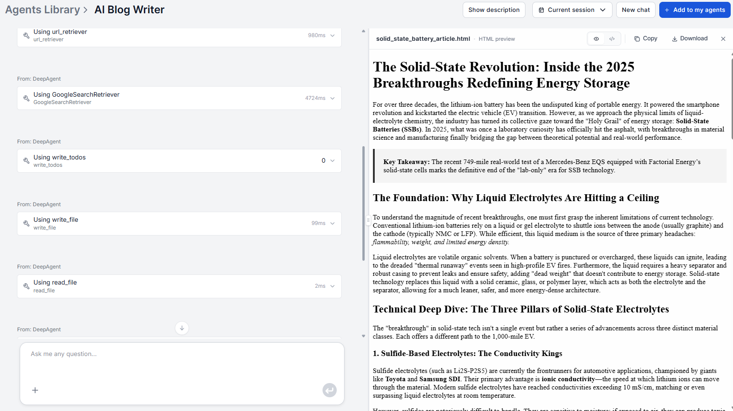This screenshot has height=411, width=733.
Task: Start a New chat
Action: coord(636,10)
